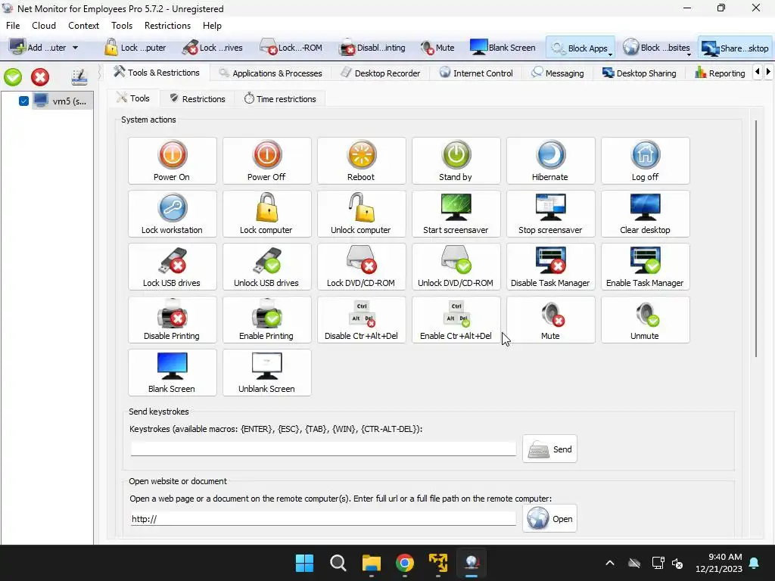This screenshot has width=775, height=581.
Task: Click the Open website button
Action: [549, 519]
